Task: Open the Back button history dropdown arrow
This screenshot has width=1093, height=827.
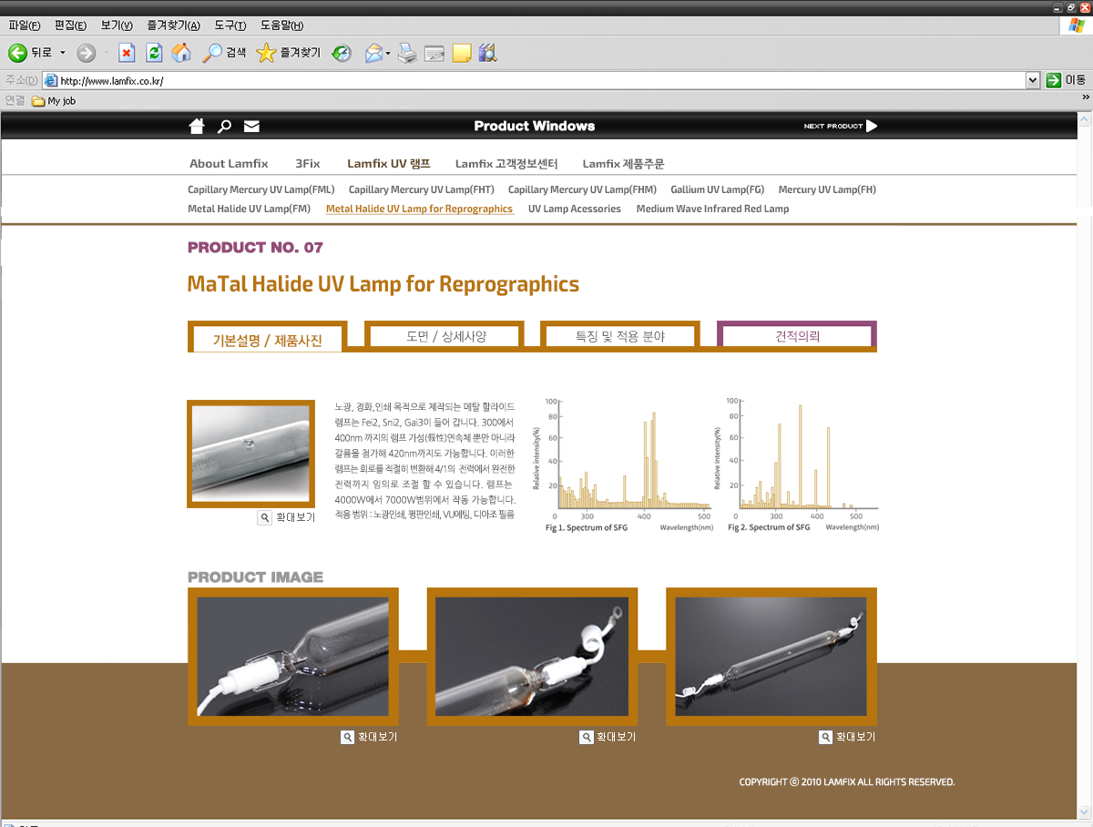Action: (63, 53)
